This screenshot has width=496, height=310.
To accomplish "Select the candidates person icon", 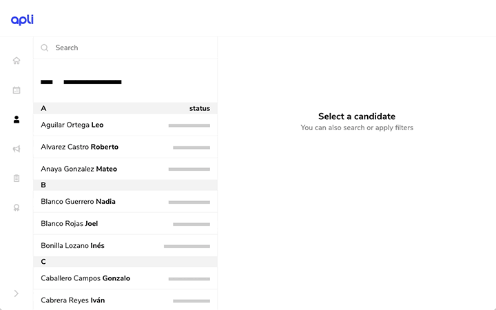I will pyautogui.click(x=17, y=119).
